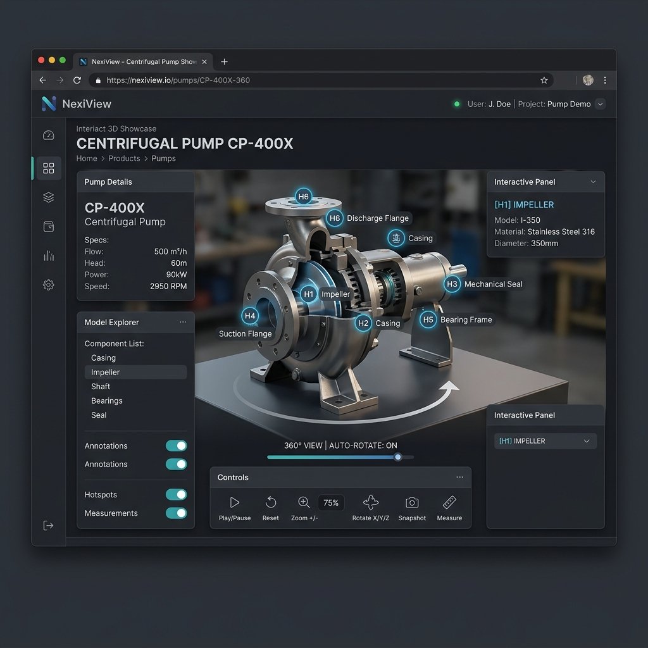Click the browser address bar
Image resolution: width=648 pixels, height=648 pixels.
point(321,80)
